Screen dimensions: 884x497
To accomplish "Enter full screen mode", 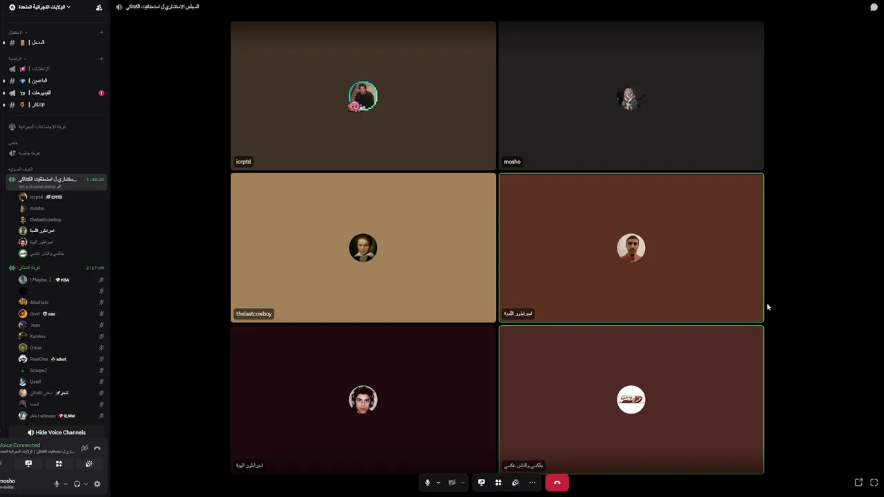I will (874, 483).
